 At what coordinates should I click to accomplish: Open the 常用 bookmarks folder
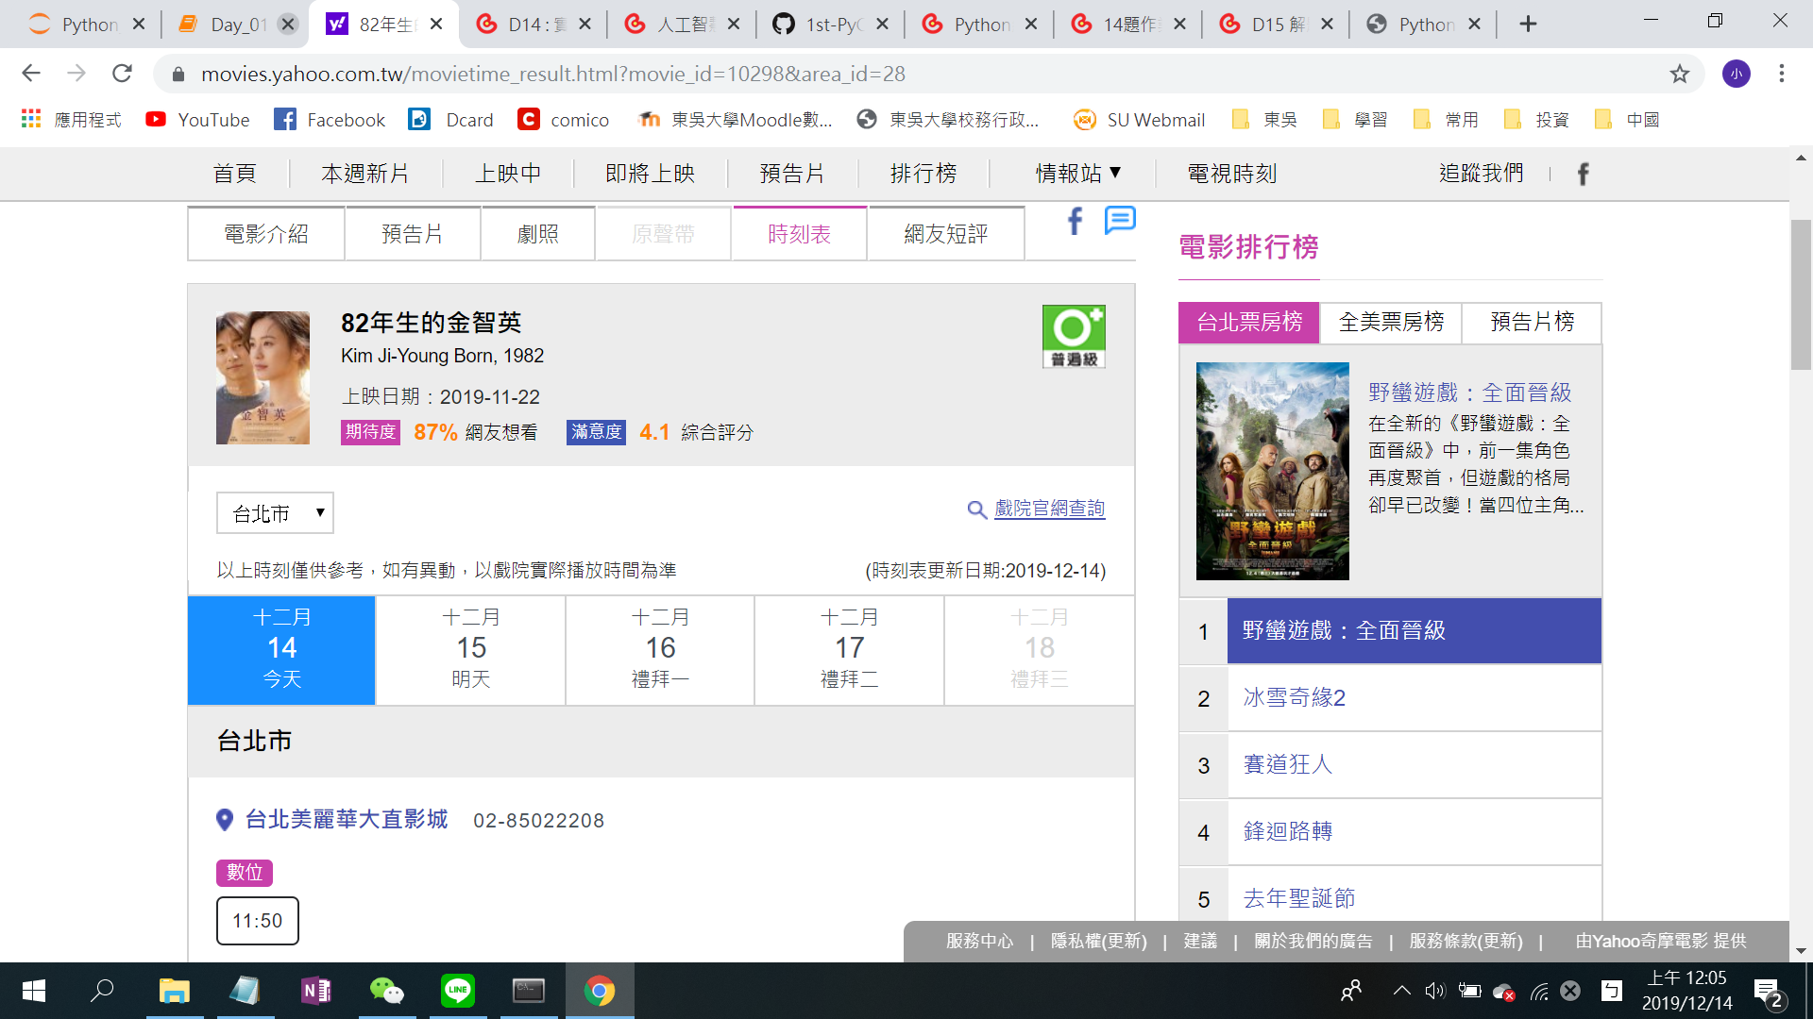click(1447, 120)
